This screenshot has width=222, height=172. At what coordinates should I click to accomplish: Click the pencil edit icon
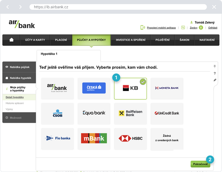215,80
